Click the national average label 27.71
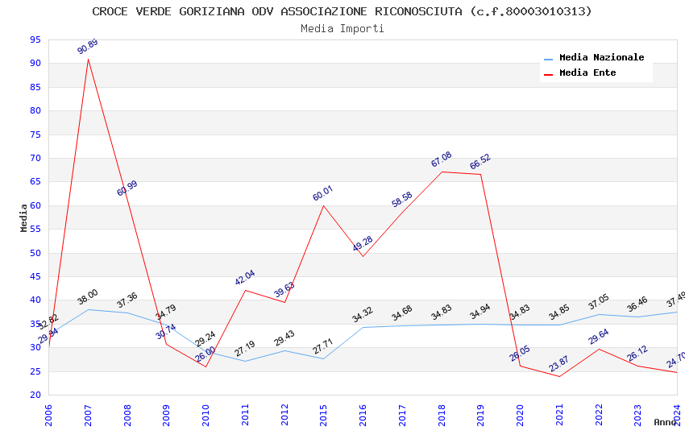The image size is (685, 443). point(323,346)
